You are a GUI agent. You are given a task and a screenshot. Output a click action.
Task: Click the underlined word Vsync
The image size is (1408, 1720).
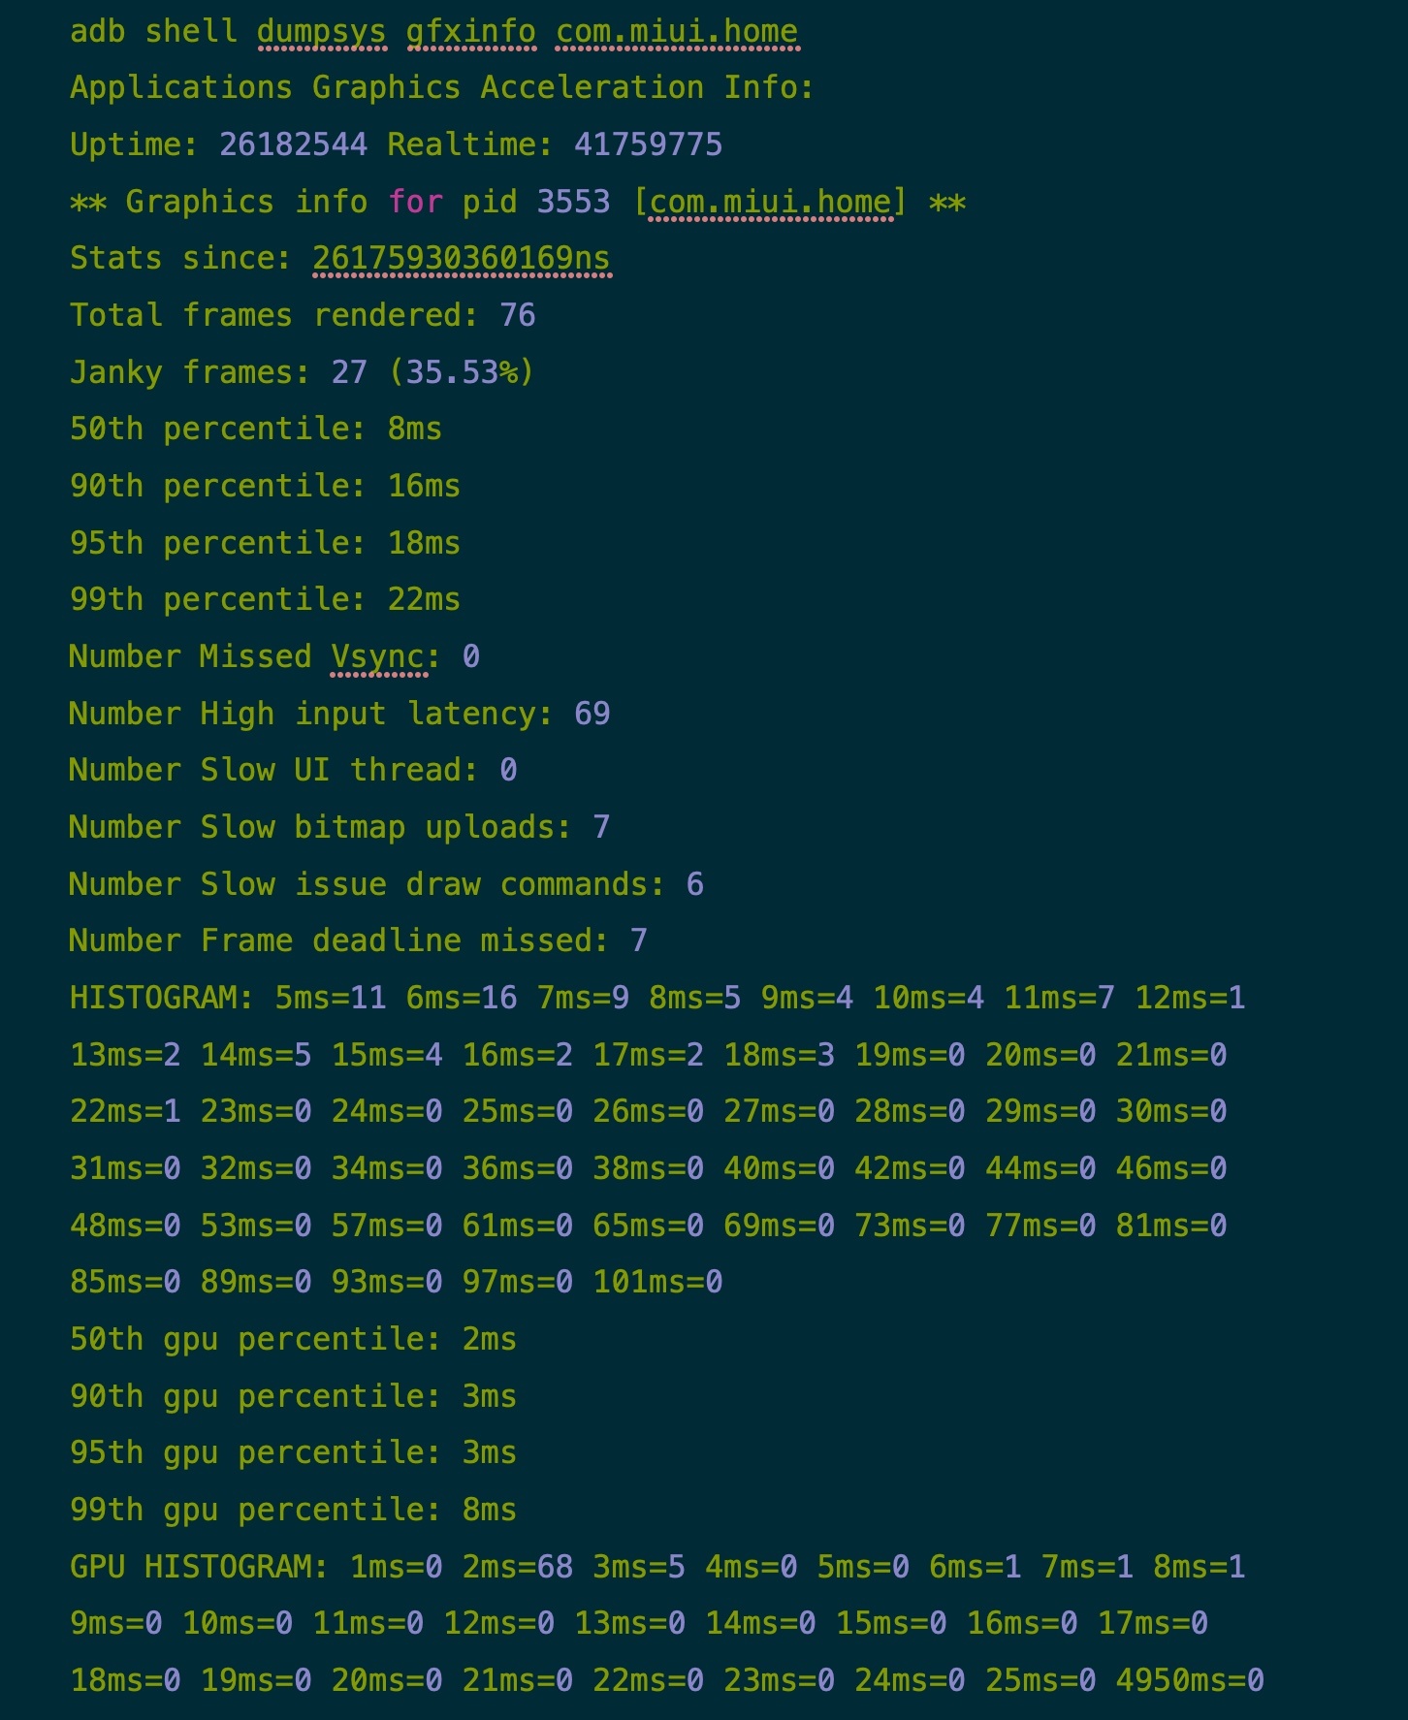click(377, 656)
